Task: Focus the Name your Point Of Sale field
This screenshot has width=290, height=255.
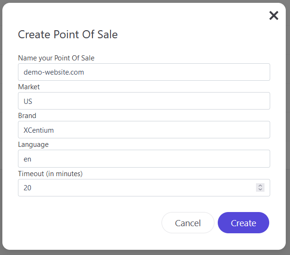Action: (x=144, y=72)
